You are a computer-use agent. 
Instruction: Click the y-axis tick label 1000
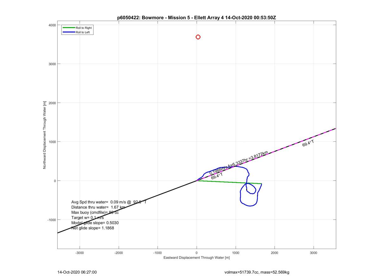52,142
